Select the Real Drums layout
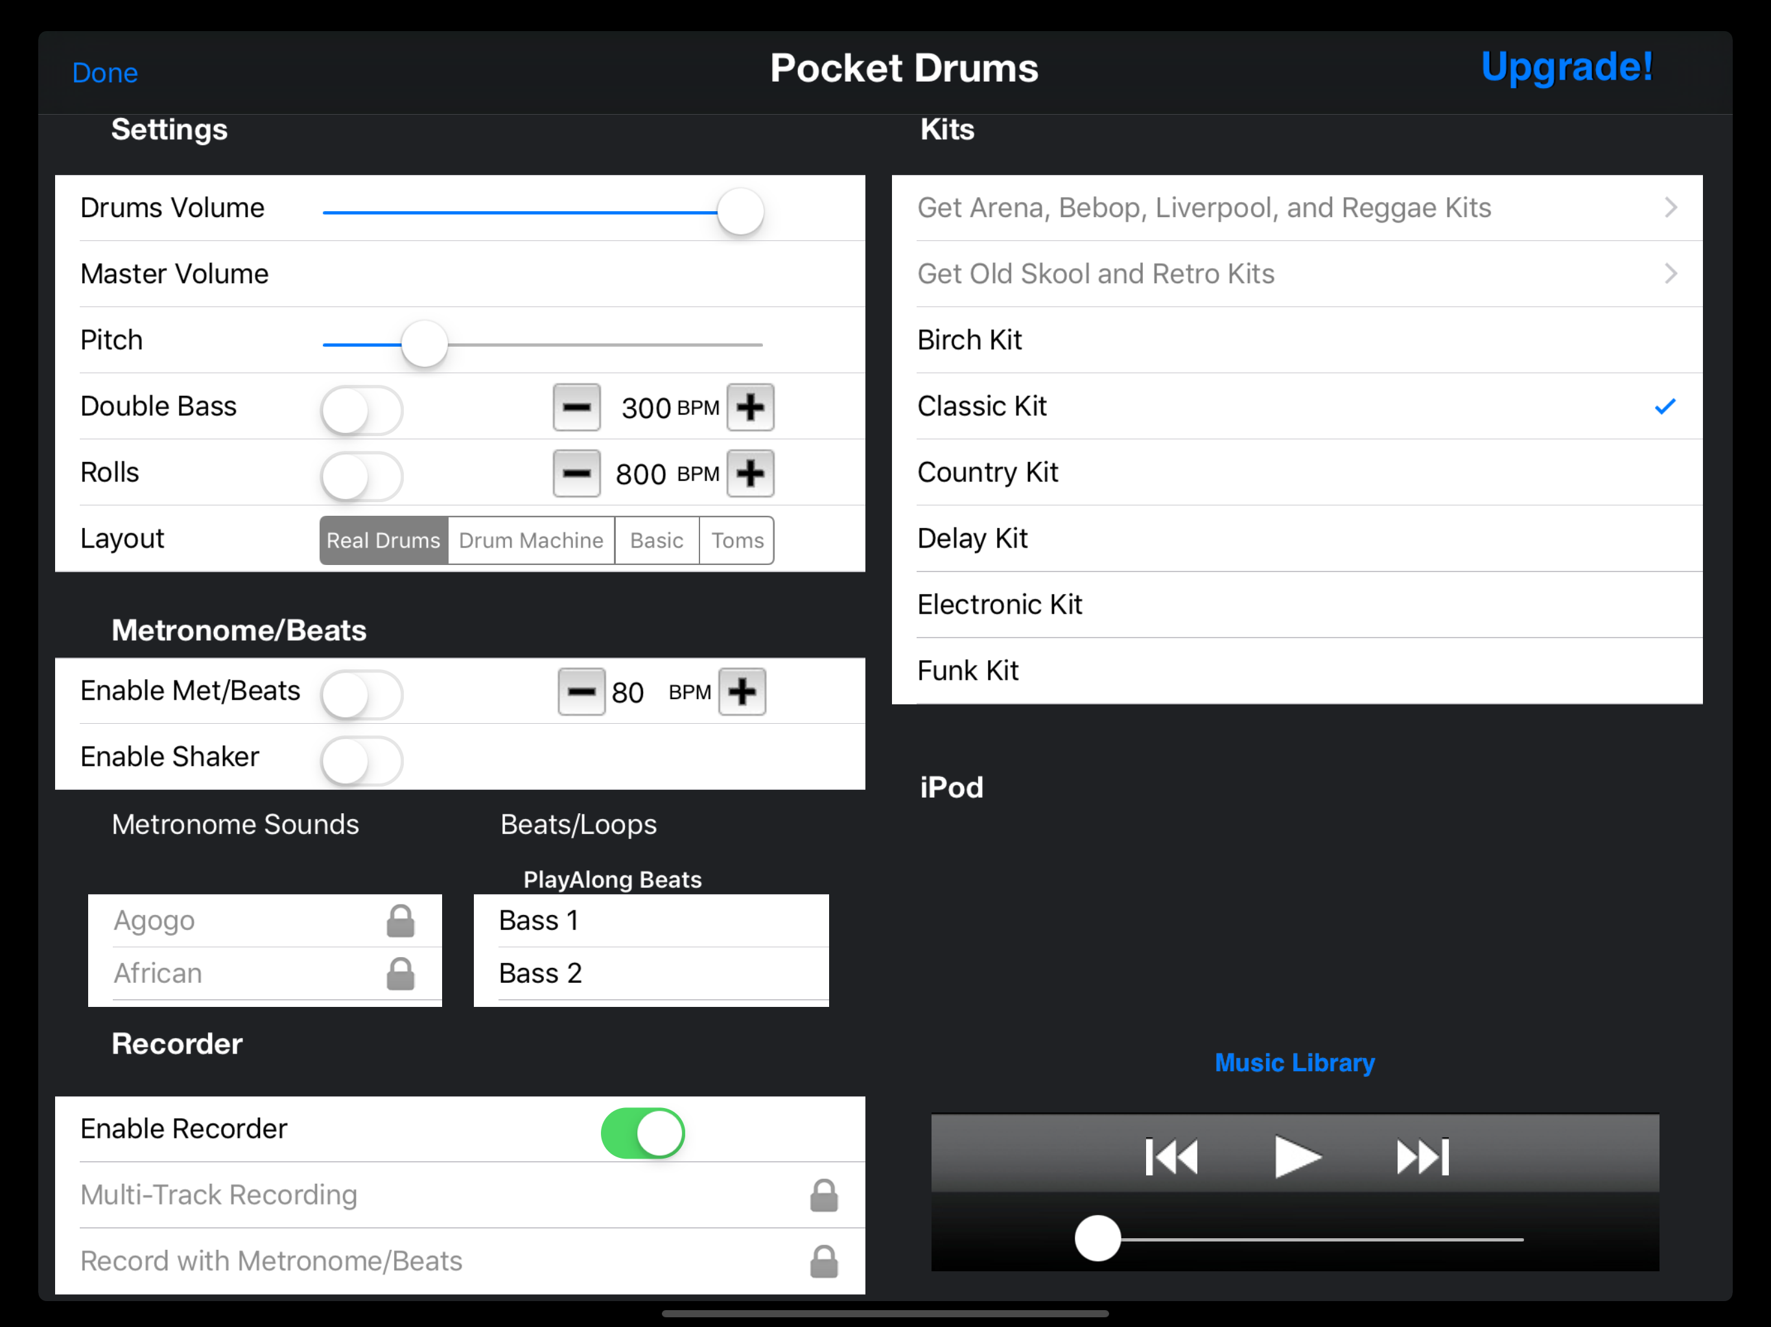Image resolution: width=1771 pixels, height=1327 pixels. click(x=384, y=541)
